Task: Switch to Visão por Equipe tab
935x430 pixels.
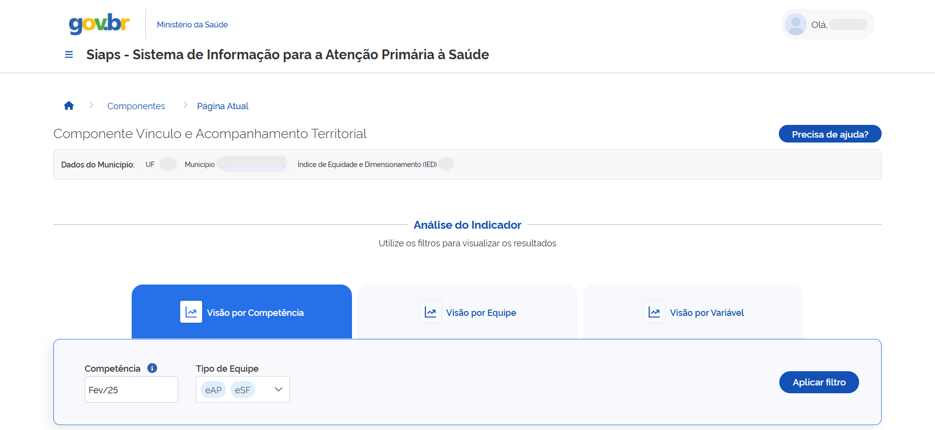Action: 481,313
